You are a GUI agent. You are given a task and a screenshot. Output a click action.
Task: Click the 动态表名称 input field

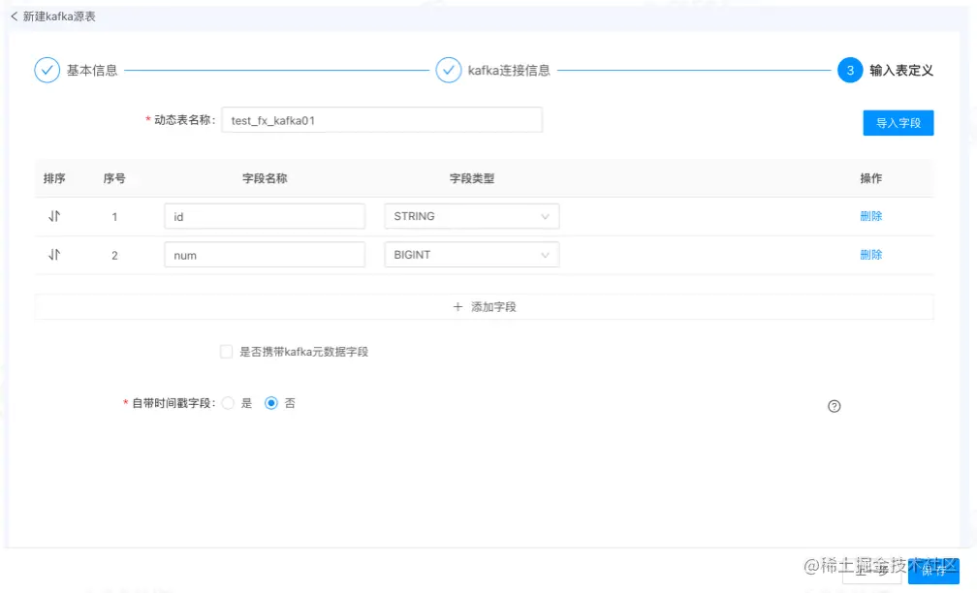click(x=382, y=120)
